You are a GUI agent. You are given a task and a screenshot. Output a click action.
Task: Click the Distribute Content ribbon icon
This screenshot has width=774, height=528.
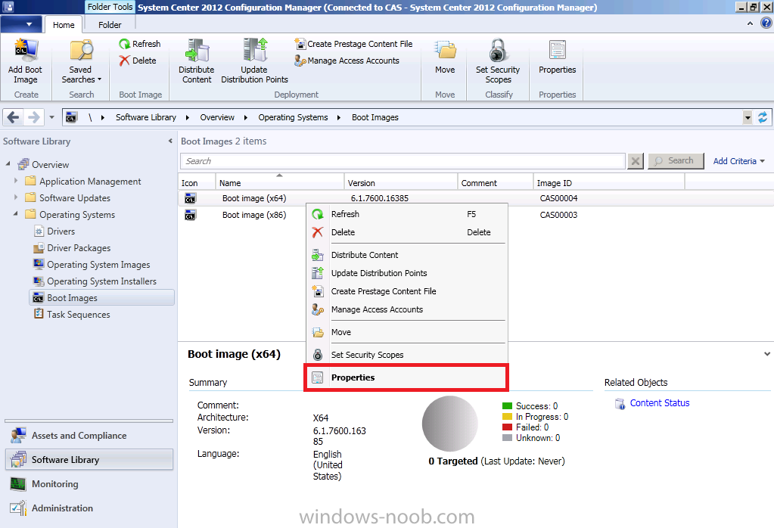click(x=197, y=50)
